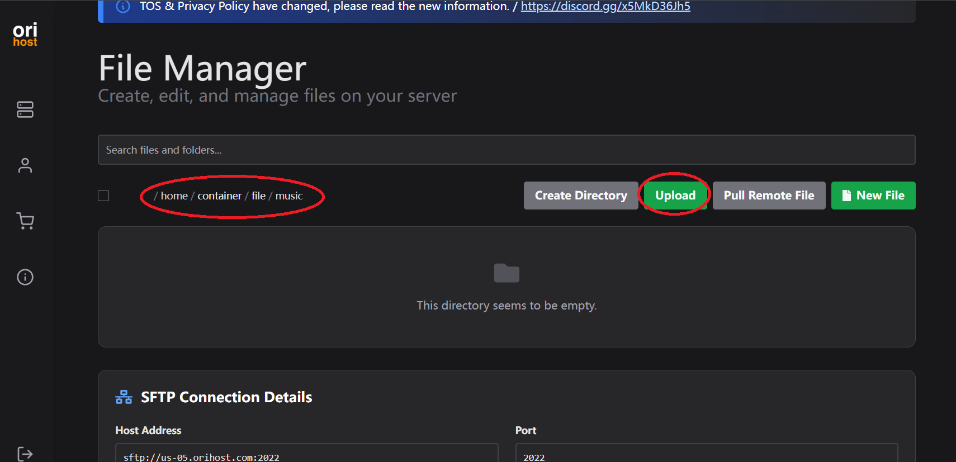This screenshot has height=462, width=956.
Task: Toggle the select-all files checkbox
Action: pyautogui.click(x=103, y=196)
